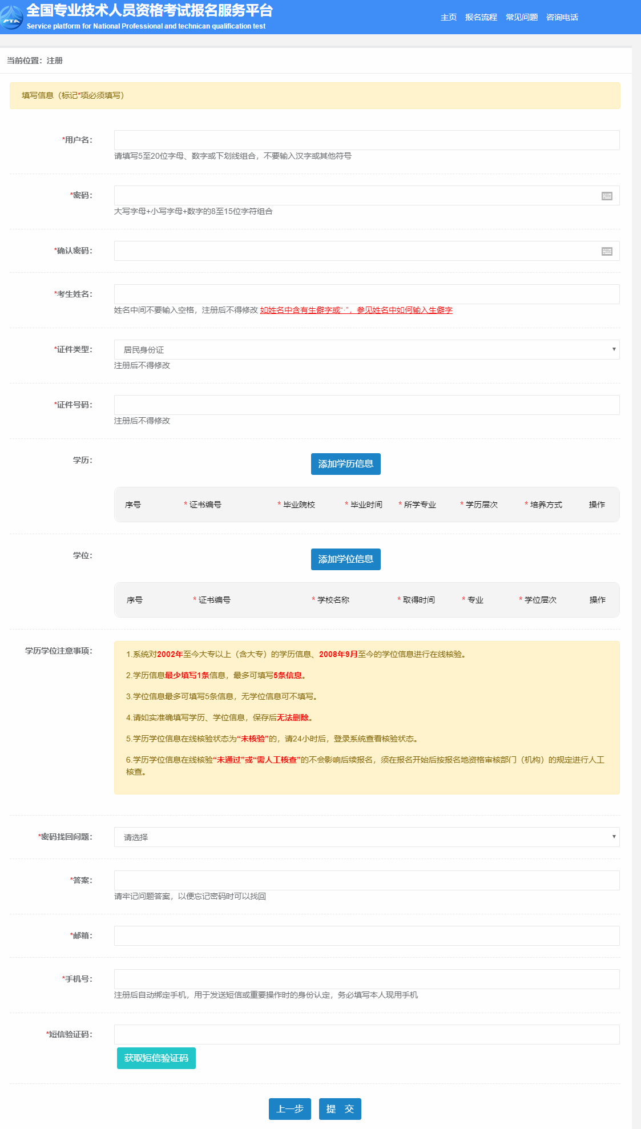This screenshot has width=641, height=1129.
Task: Click 所学专业 column header
Action: coord(417,505)
